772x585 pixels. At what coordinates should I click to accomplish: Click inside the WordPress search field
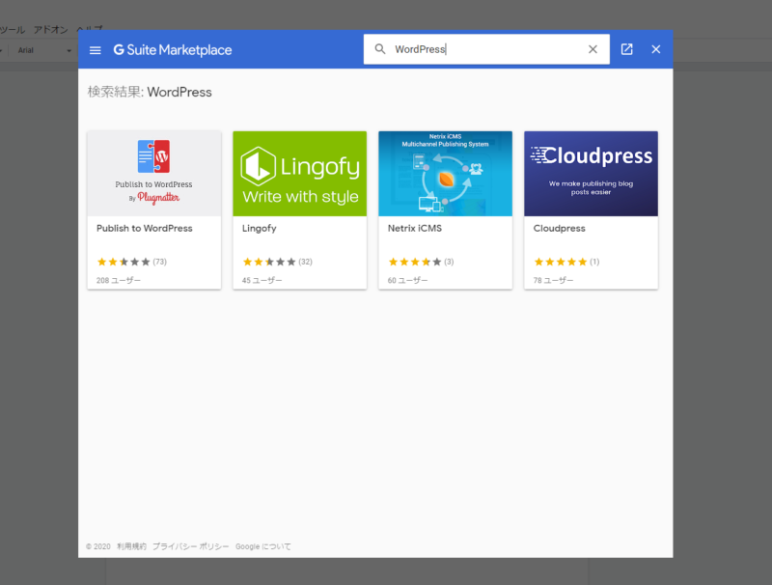pyautogui.click(x=486, y=49)
